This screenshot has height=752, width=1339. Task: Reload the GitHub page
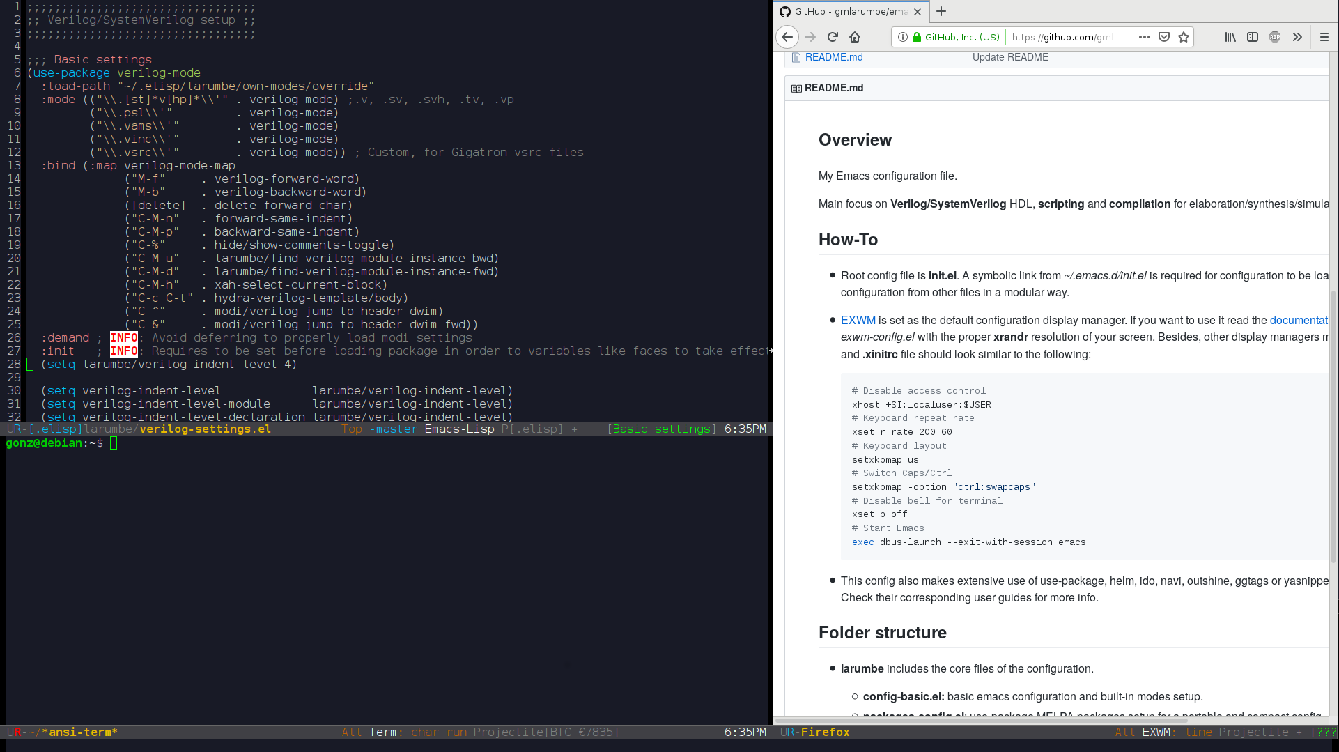[833, 37]
